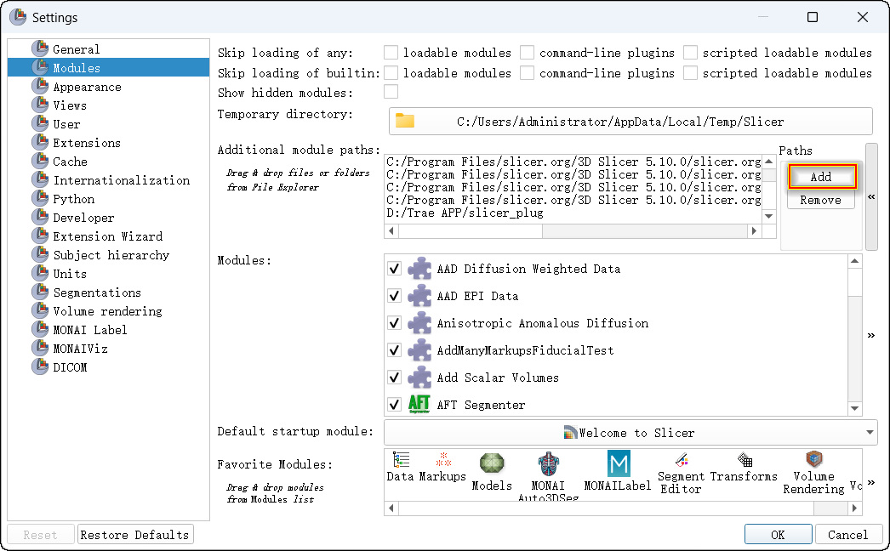This screenshot has width=890, height=551.
Task: Click the temporary directory folder icon
Action: 405,121
